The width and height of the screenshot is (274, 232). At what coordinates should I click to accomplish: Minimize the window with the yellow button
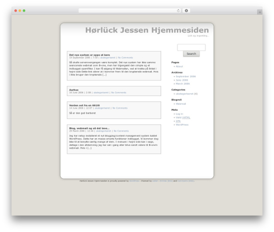click(20, 11)
